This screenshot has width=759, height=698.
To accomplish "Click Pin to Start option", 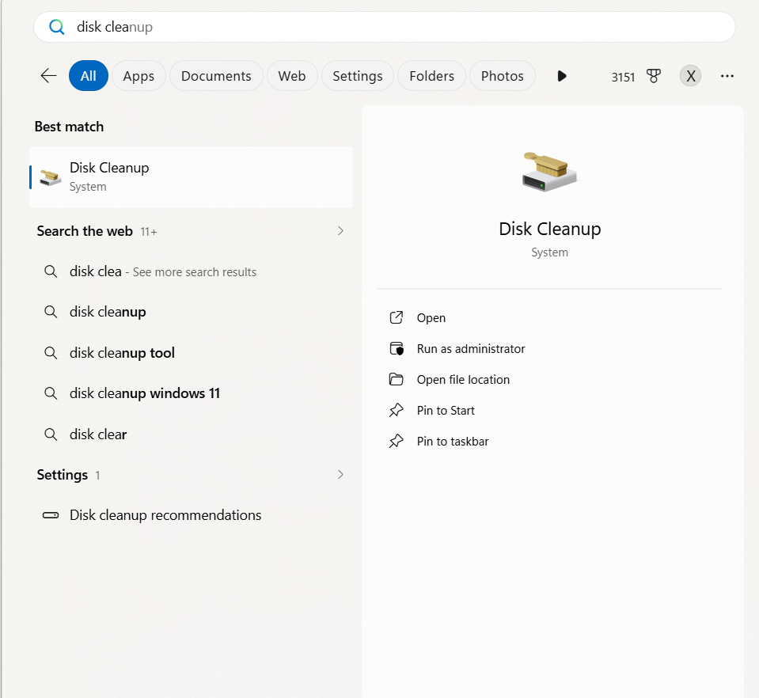I will [446, 411].
